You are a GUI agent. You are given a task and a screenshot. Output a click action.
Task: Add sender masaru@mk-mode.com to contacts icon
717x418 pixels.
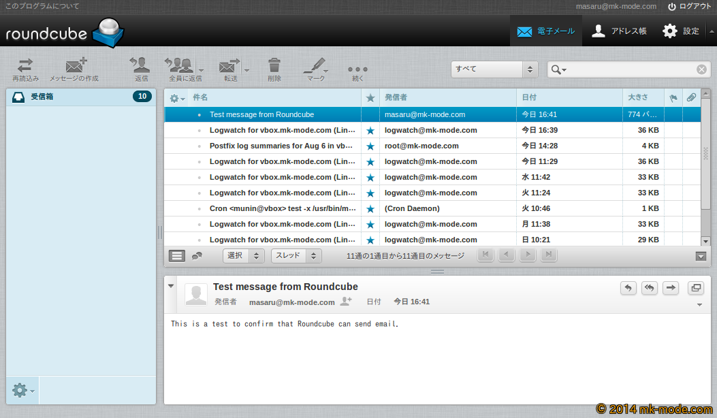(347, 302)
